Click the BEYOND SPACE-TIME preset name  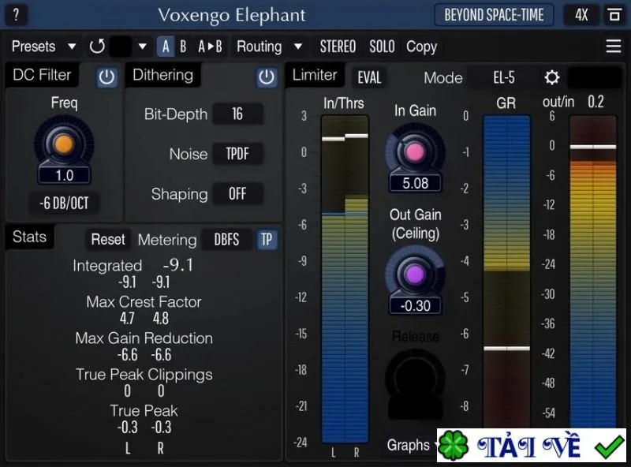point(494,15)
